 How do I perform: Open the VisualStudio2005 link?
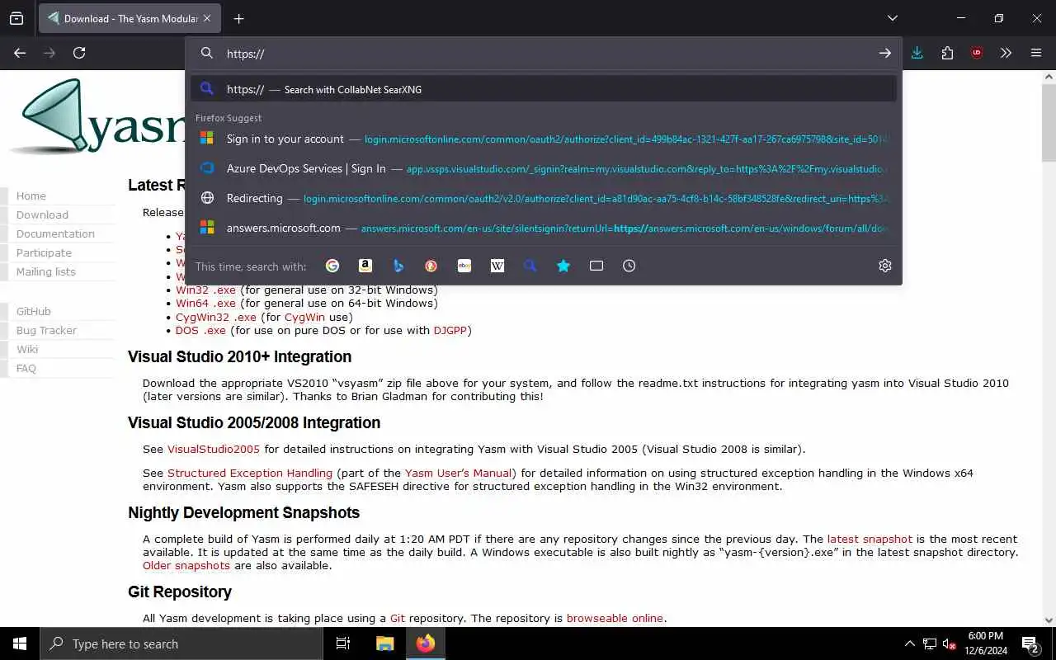[214, 449]
